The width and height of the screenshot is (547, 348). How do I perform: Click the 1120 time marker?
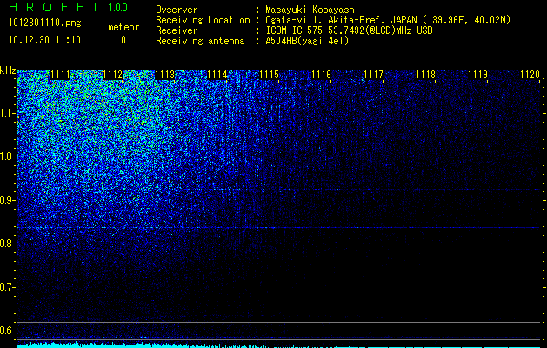click(530, 75)
